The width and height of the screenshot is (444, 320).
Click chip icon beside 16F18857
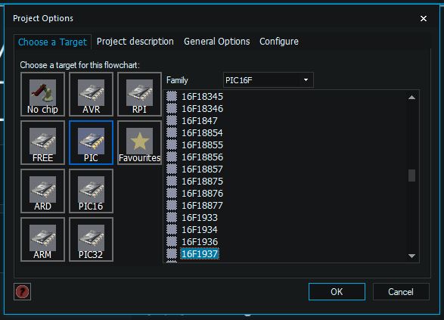coord(172,169)
